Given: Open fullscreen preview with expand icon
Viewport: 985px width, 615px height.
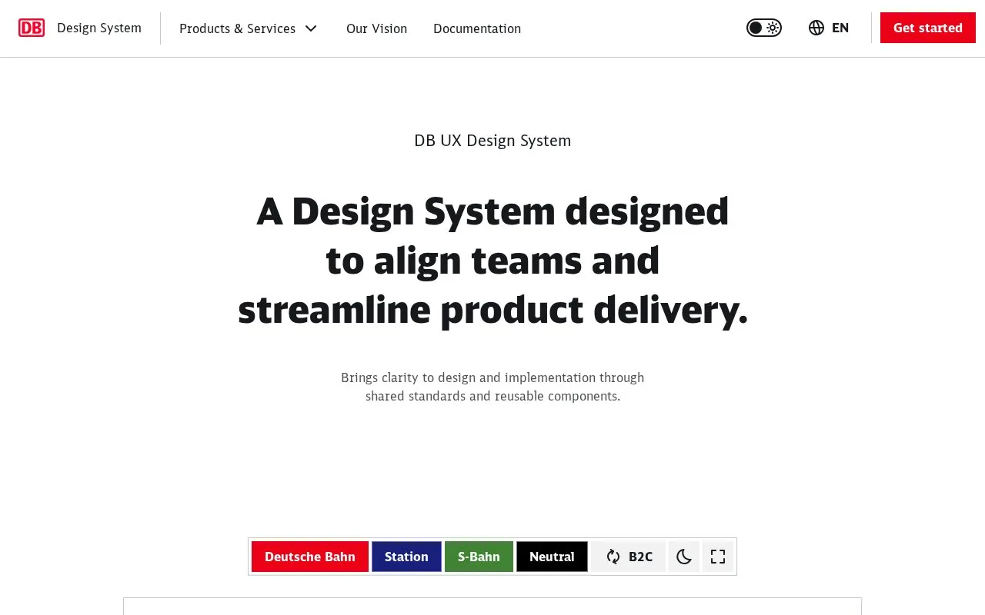Looking at the screenshot, I should (718, 557).
